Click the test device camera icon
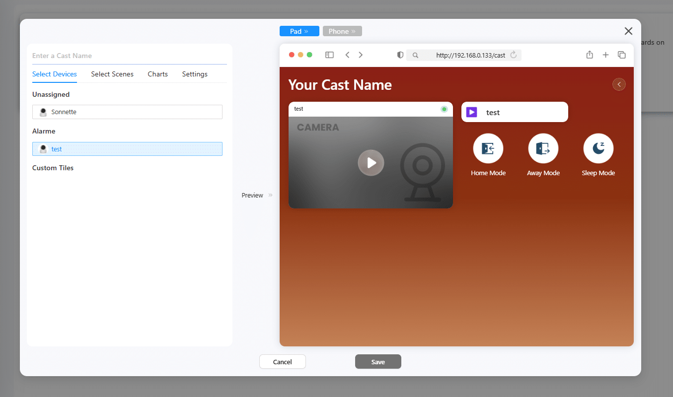 43,149
